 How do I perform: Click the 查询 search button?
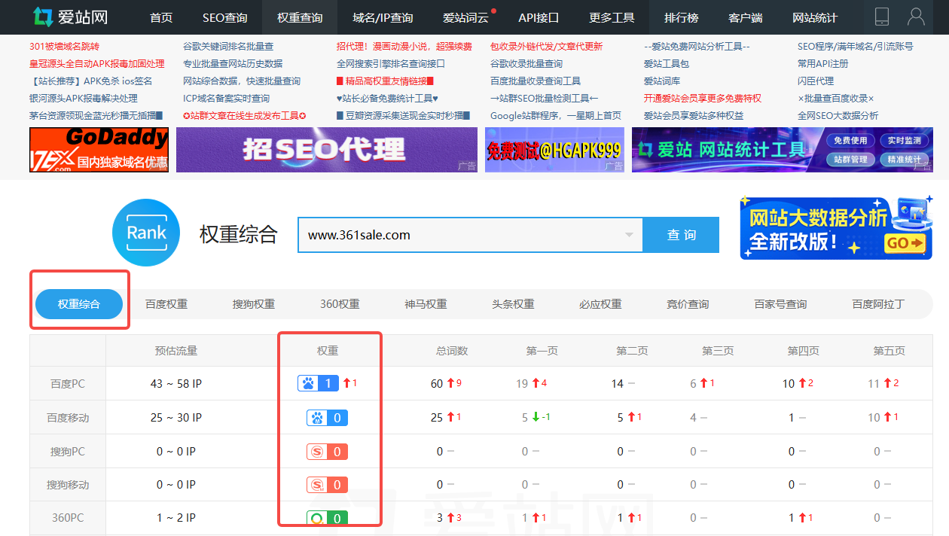point(681,235)
